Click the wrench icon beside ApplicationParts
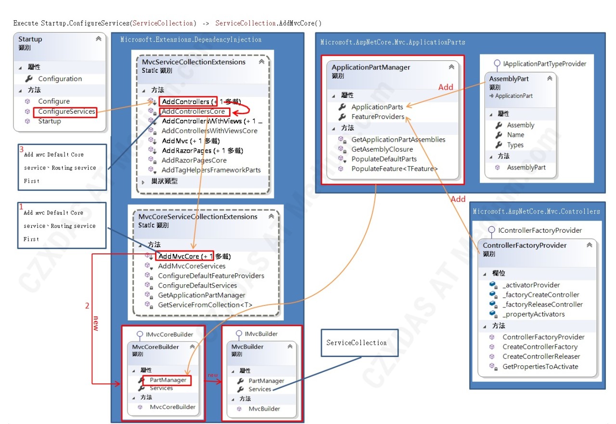 [x=342, y=107]
